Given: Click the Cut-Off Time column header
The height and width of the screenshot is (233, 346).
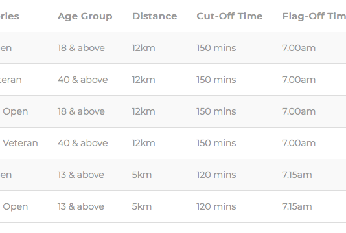Looking at the screenshot, I should [x=229, y=16].
